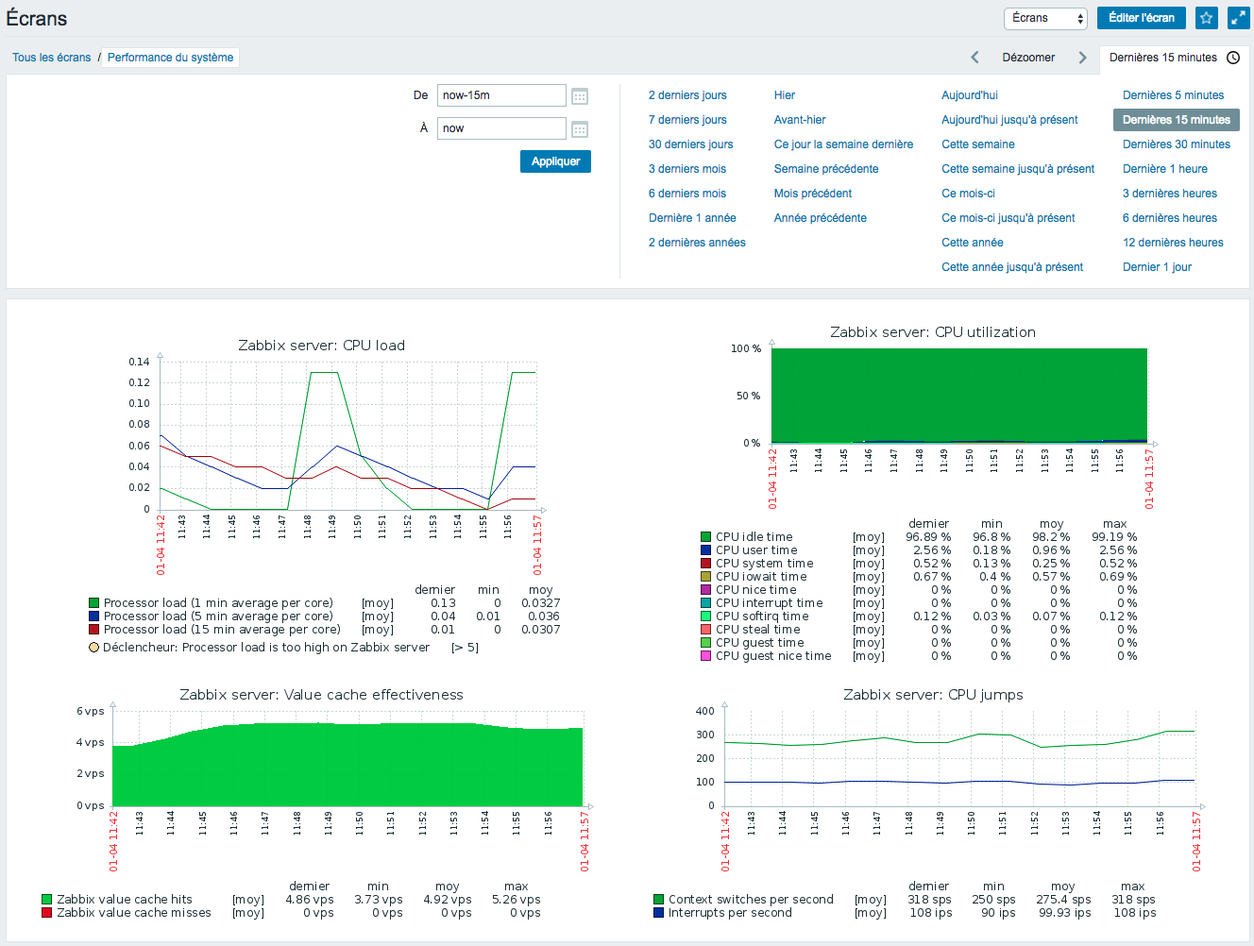Click legend text 'CPU softirq time'
This screenshot has height=946, width=1254.
click(x=762, y=617)
